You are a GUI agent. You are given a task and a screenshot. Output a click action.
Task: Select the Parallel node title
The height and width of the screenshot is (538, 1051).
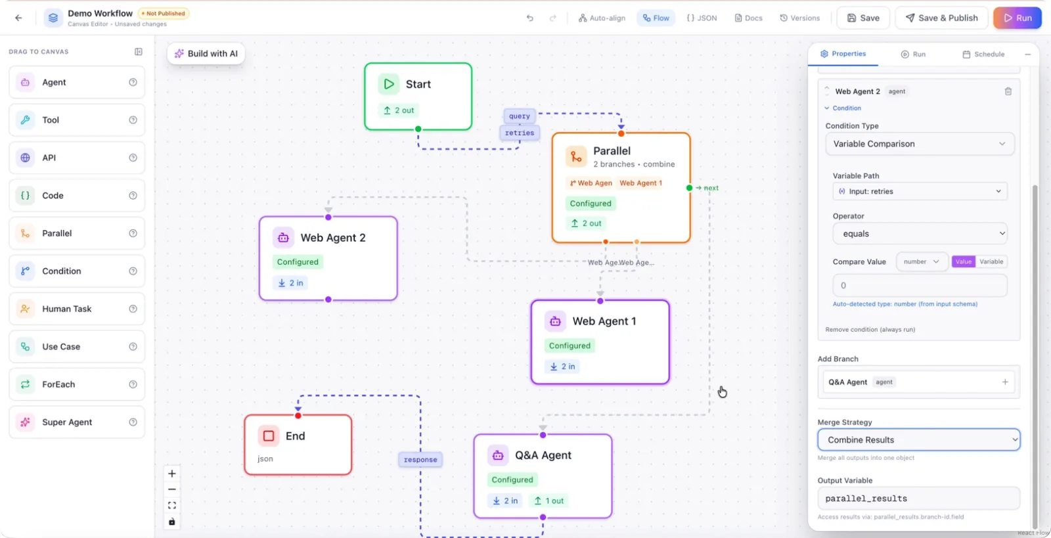[612, 150]
